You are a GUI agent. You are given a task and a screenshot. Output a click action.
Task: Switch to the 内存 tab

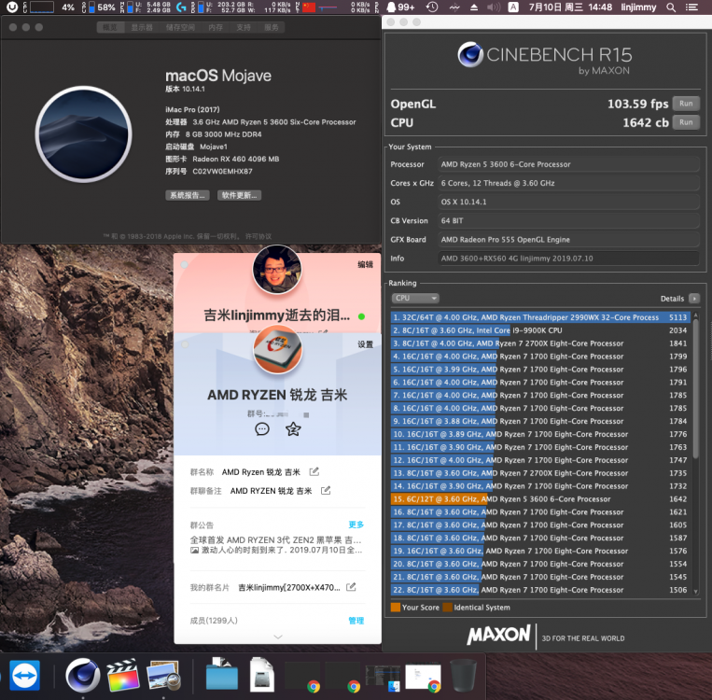[x=216, y=27]
